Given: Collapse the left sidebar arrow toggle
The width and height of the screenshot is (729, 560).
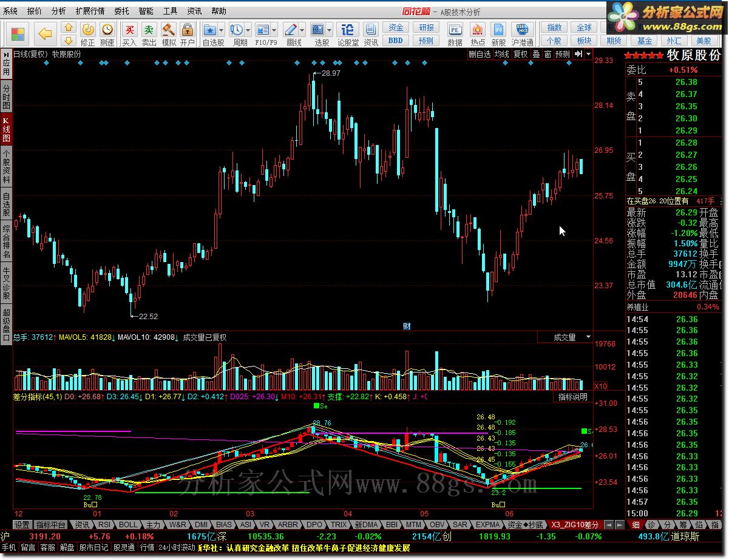Looking at the screenshot, I should pyautogui.click(x=6, y=54).
